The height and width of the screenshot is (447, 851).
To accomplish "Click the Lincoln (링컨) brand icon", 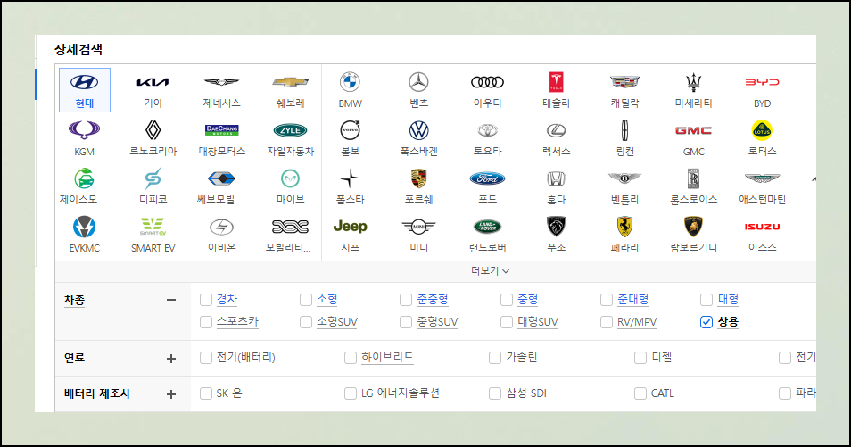I will click(x=624, y=130).
